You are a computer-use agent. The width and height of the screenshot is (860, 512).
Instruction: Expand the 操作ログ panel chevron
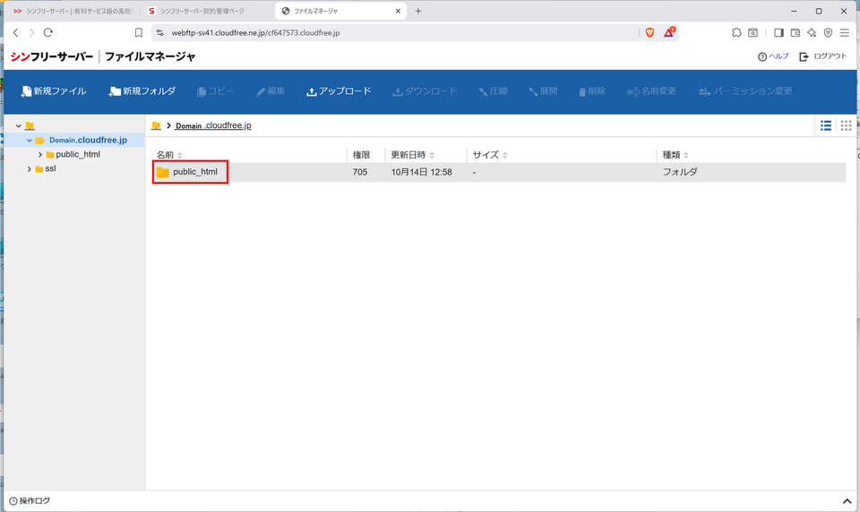847,501
